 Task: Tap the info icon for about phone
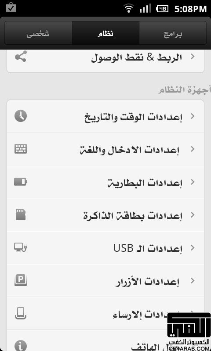pos(21,346)
